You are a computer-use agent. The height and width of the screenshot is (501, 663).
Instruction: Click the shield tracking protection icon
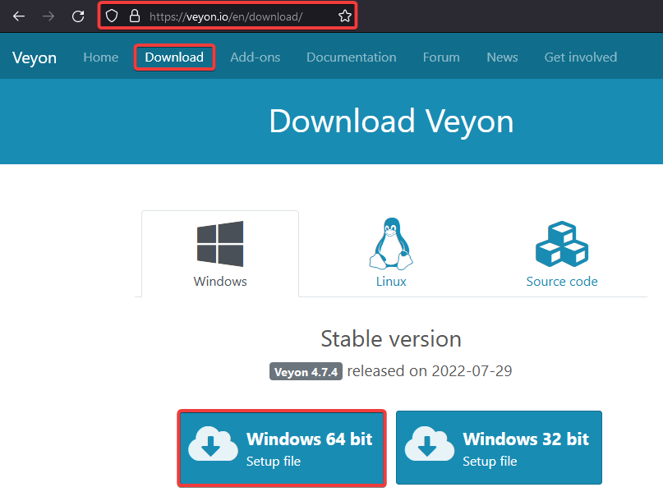coord(113,16)
